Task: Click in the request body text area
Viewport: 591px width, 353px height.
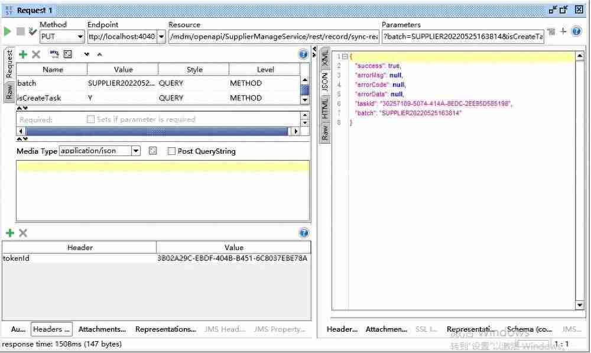Action: (x=163, y=191)
